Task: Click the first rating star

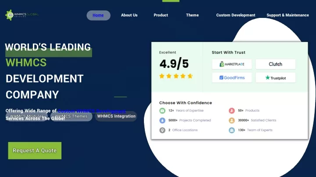Action: 162,76
